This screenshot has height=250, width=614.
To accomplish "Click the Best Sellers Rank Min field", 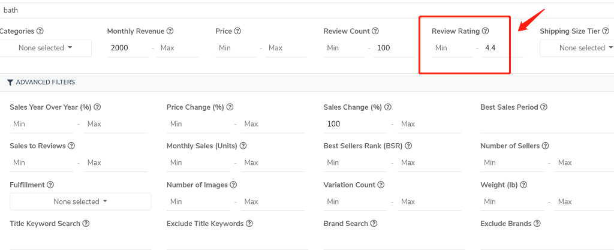I will [x=355, y=162].
